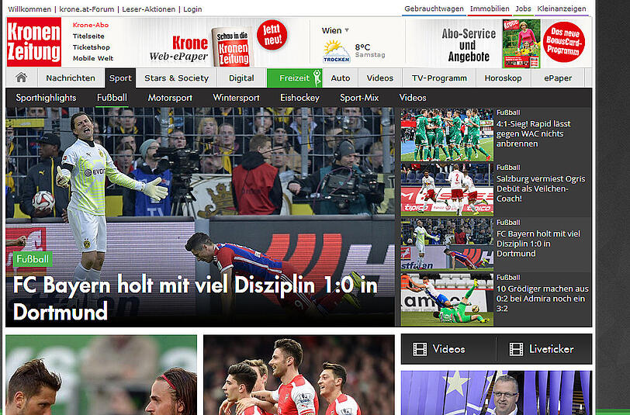Open the Videos main navigation tab
Image resolution: width=630 pixels, height=415 pixels.
379,78
